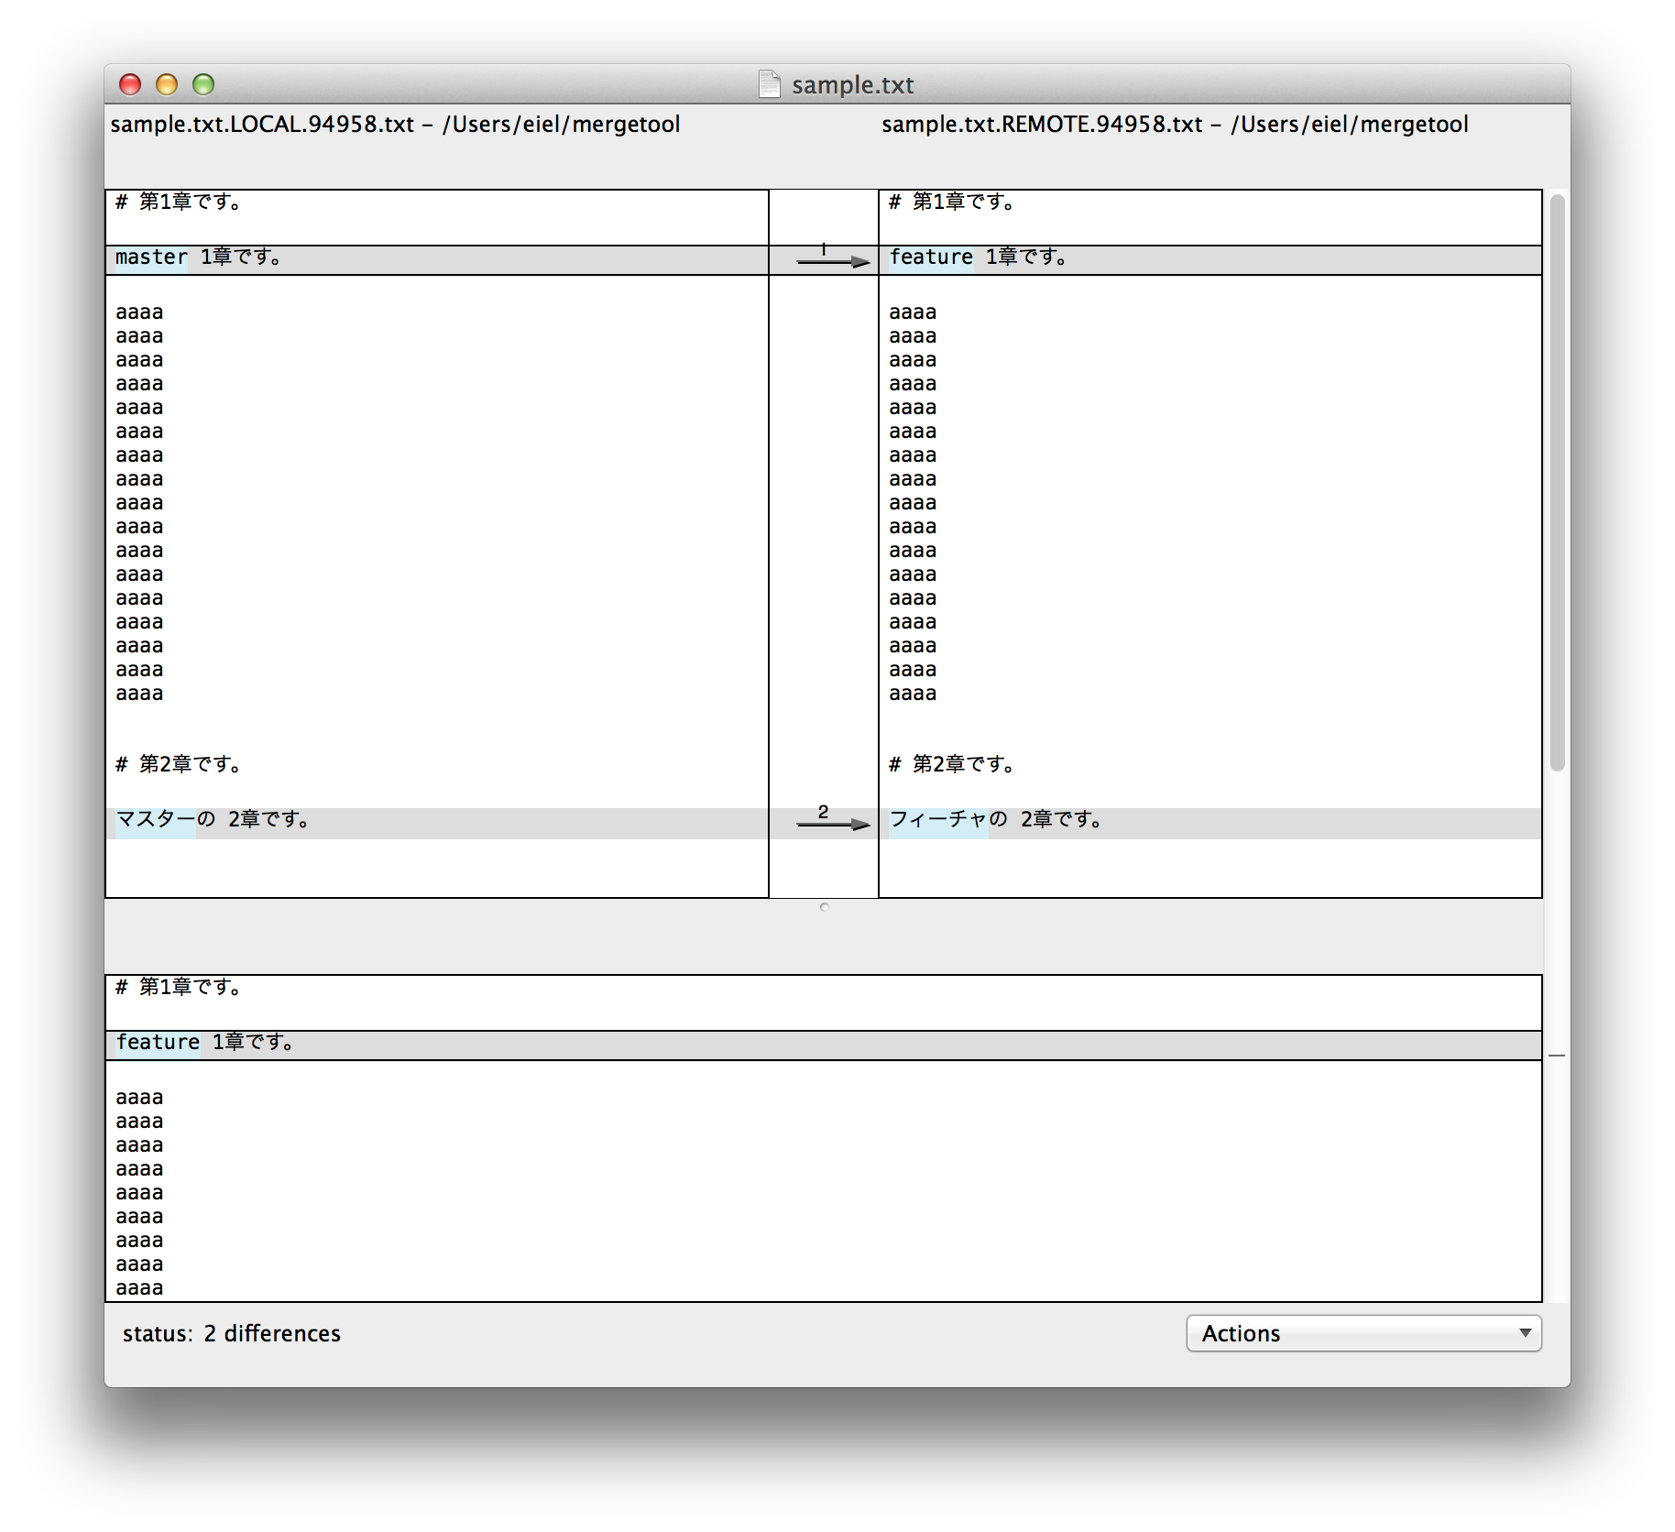Click "# 第2章です。" heading in left pane
The image size is (1675, 1532).
(x=179, y=764)
